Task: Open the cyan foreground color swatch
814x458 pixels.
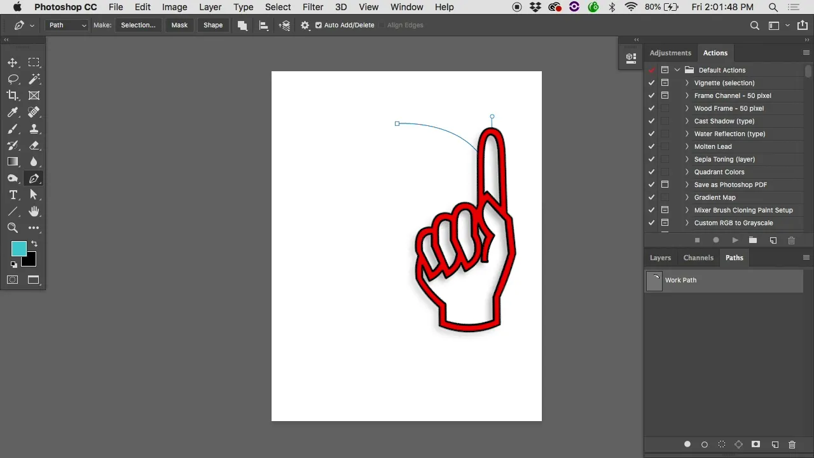Action: coord(18,247)
